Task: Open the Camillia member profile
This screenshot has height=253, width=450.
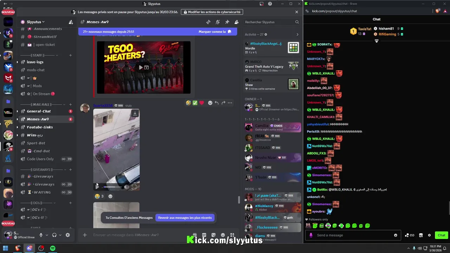Action: pos(272,127)
